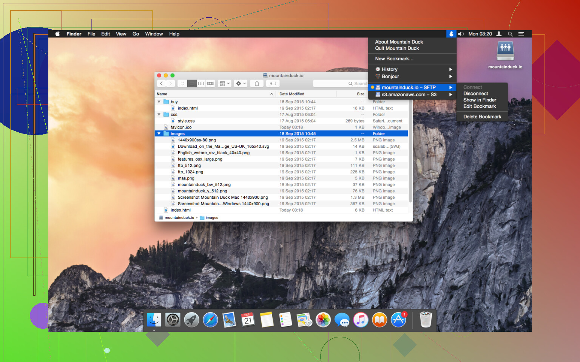The image size is (580, 362).
Task: Click the Finder search field
Action: point(341,83)
